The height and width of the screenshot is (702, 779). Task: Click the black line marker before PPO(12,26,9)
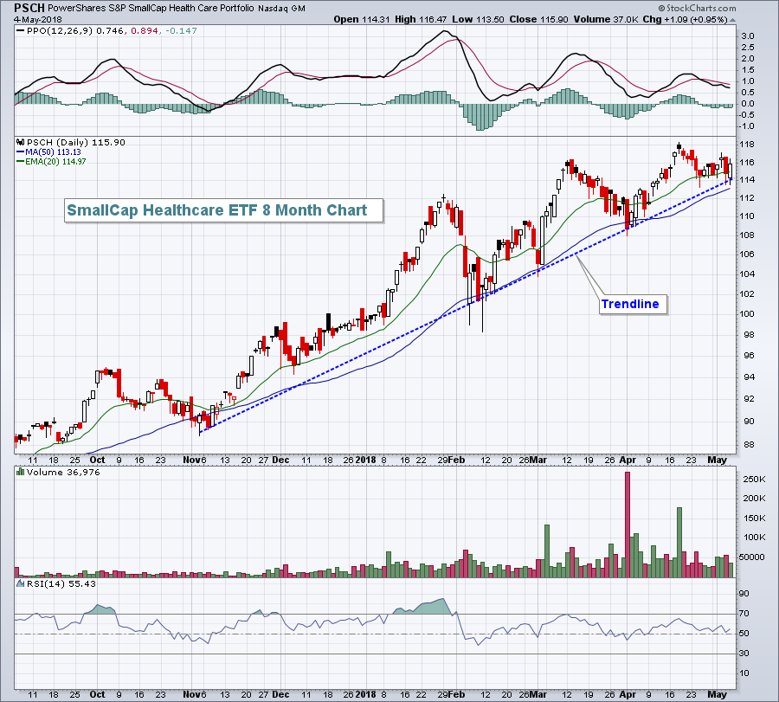click(x=21, y=30)
